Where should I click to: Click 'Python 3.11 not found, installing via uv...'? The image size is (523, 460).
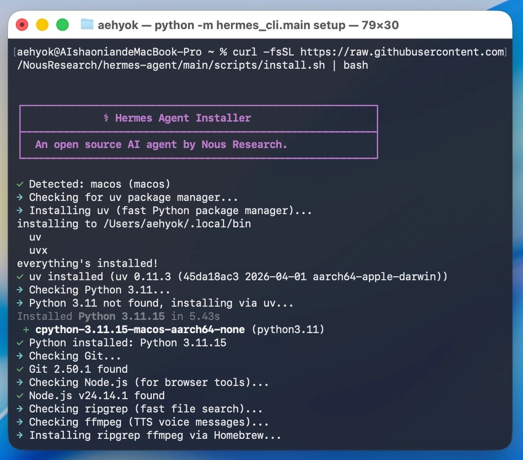161,303
